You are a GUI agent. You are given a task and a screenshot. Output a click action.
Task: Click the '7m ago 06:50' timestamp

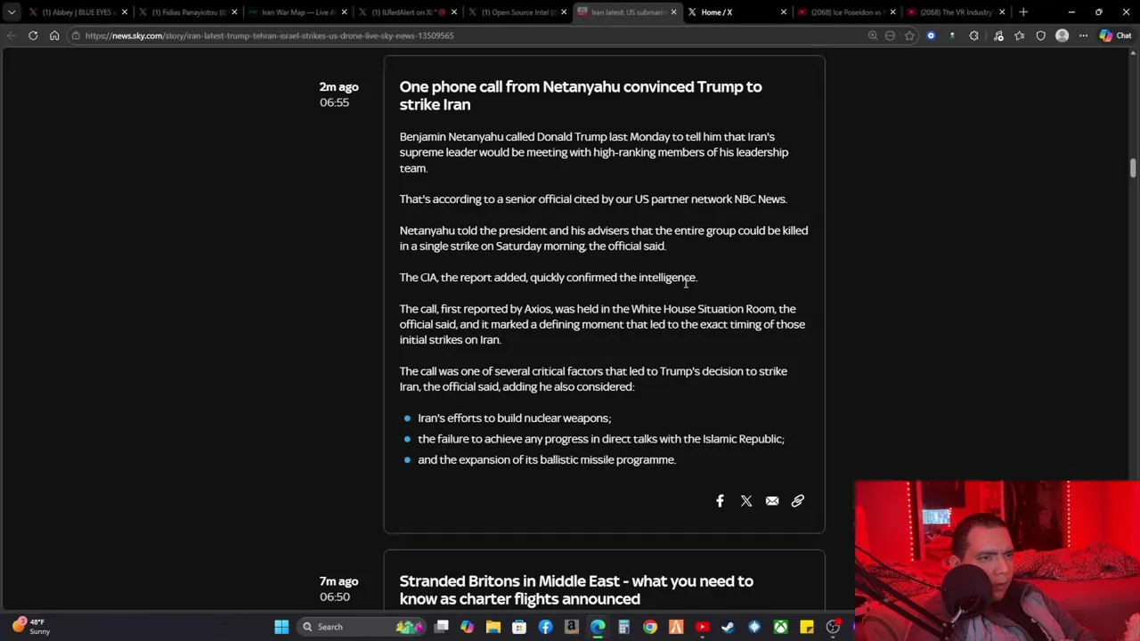click(x=338, y=588)
